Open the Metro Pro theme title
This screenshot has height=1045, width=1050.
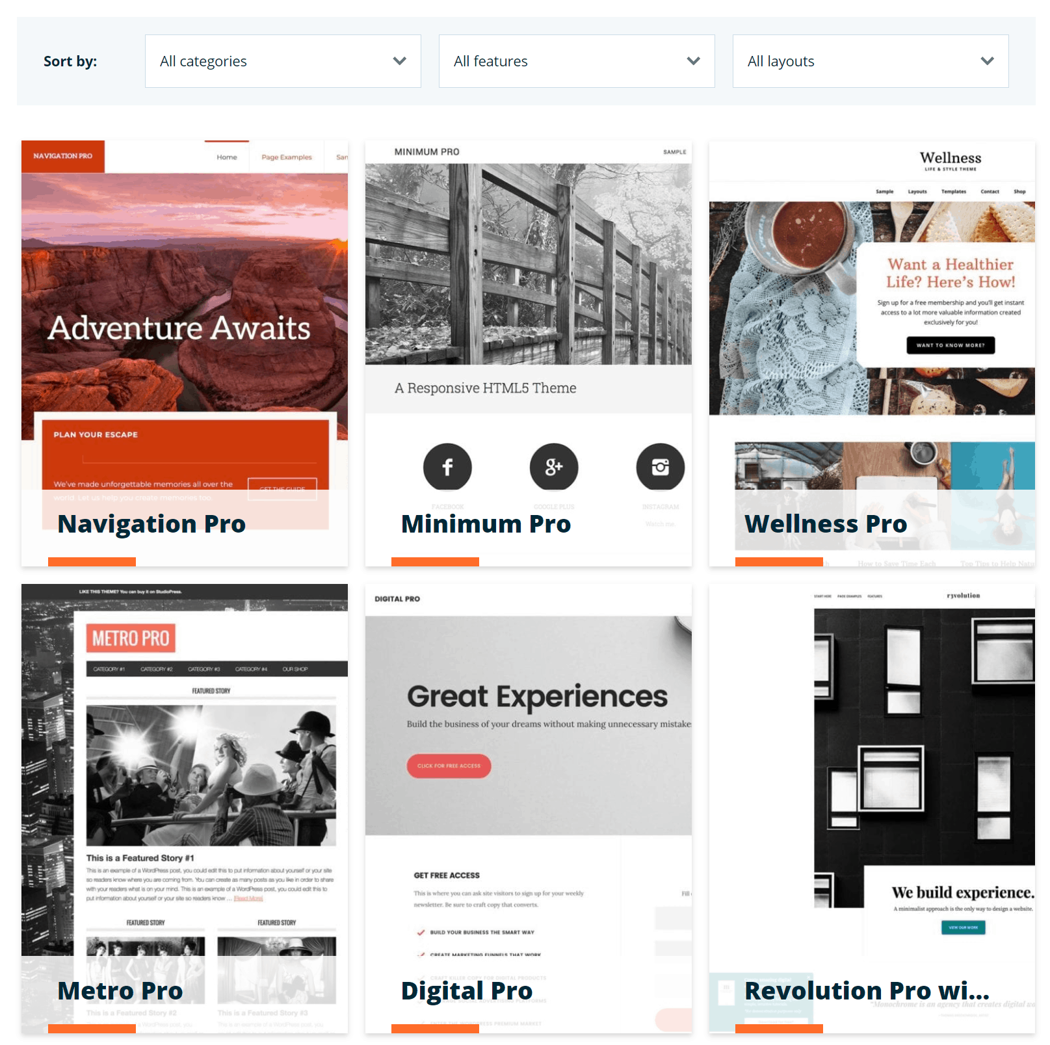tap(120, 991)
